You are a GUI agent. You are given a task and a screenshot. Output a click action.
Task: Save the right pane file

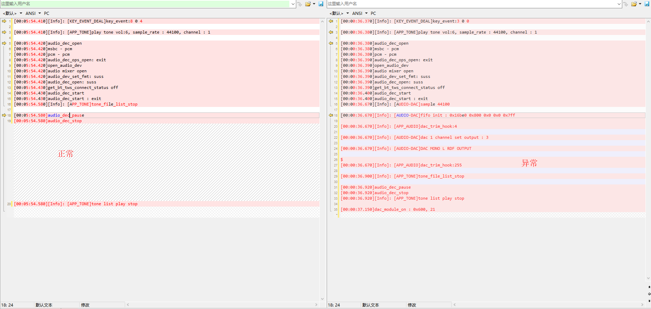[647, 4]
